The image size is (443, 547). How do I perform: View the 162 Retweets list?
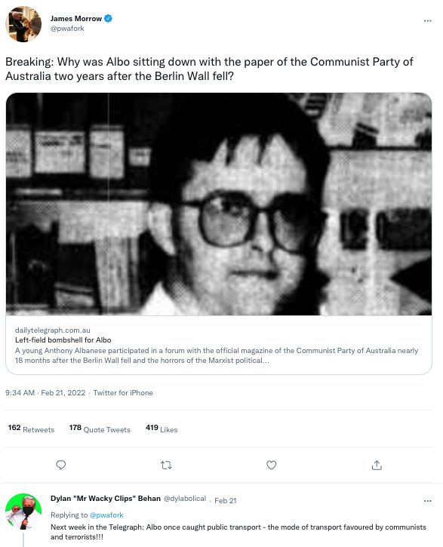[x=31, y=429]
